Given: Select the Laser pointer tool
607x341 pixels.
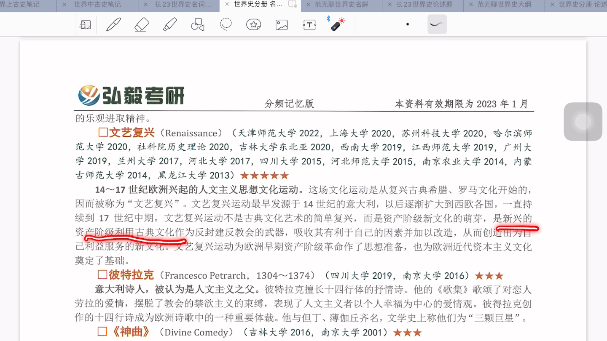Looking at the screenshot, I should pyautogui.click(x=337, y=24).
